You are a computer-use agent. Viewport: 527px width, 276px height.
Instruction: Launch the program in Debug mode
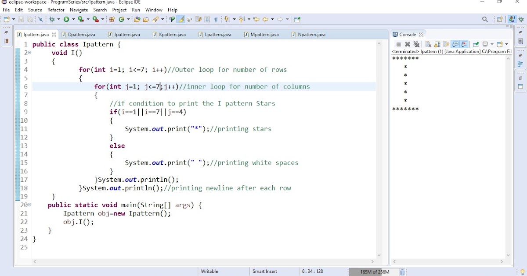[x=52, y=19]
